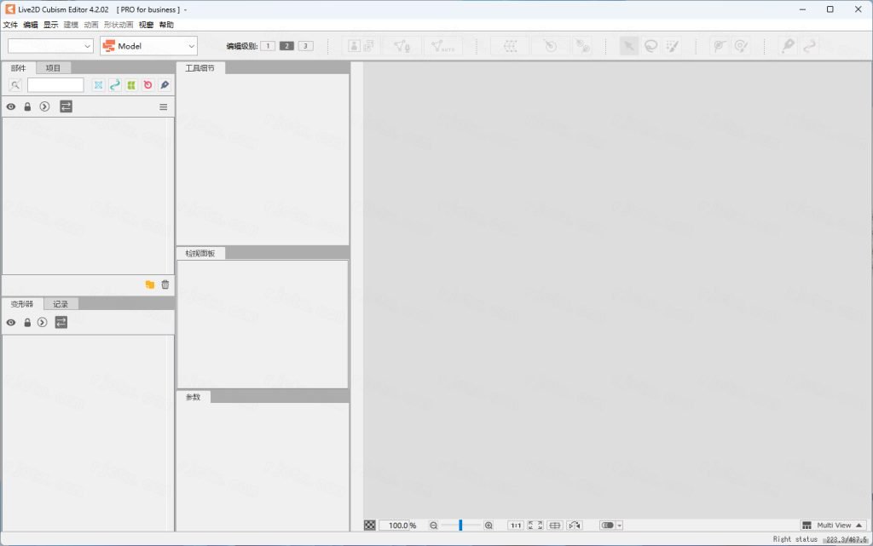Open the Model mode dropdown
The width and height of the screenshot is (873, 546).
(148, 46)
